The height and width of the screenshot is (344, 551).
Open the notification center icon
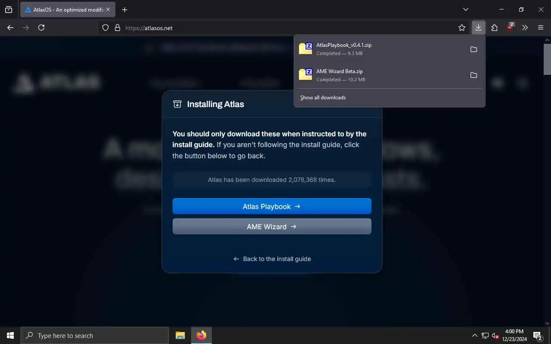537,335
